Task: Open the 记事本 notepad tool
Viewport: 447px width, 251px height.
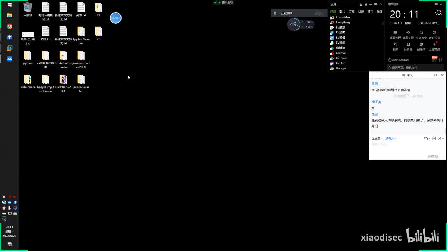Action: [421, 46]
